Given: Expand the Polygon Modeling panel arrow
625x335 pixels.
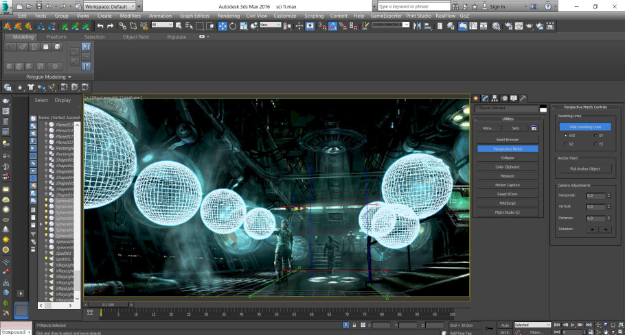Looking at the screenshot, I should pos(70,77).
